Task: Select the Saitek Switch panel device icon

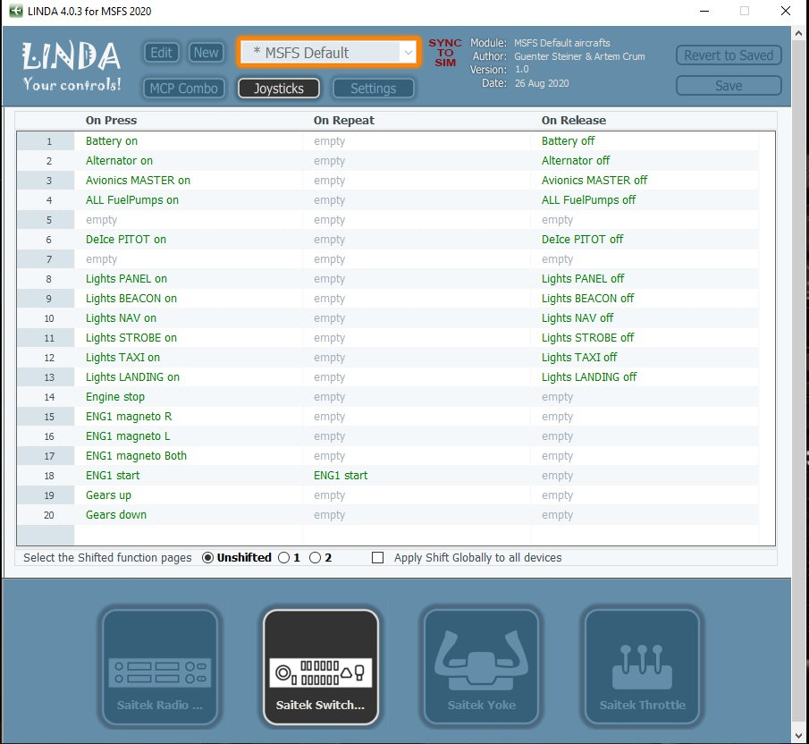Action: coord(320,666)
